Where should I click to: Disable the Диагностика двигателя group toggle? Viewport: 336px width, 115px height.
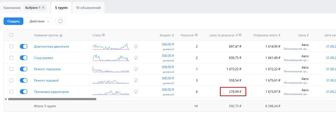tap(24, 46)
